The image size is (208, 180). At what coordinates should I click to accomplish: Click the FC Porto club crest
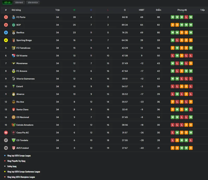point(14,17)
